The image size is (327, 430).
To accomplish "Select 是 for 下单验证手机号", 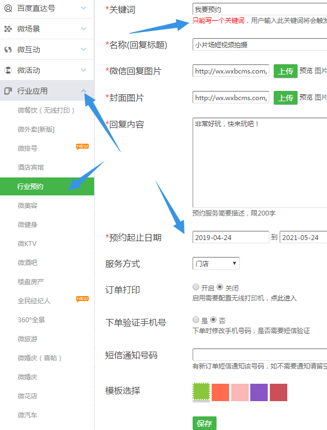I will [196, 320].
